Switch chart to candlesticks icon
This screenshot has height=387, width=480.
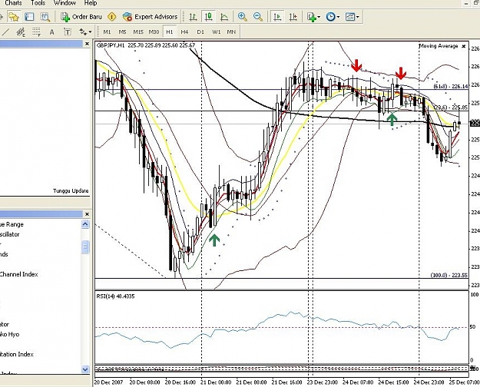[x=209, y=17]
